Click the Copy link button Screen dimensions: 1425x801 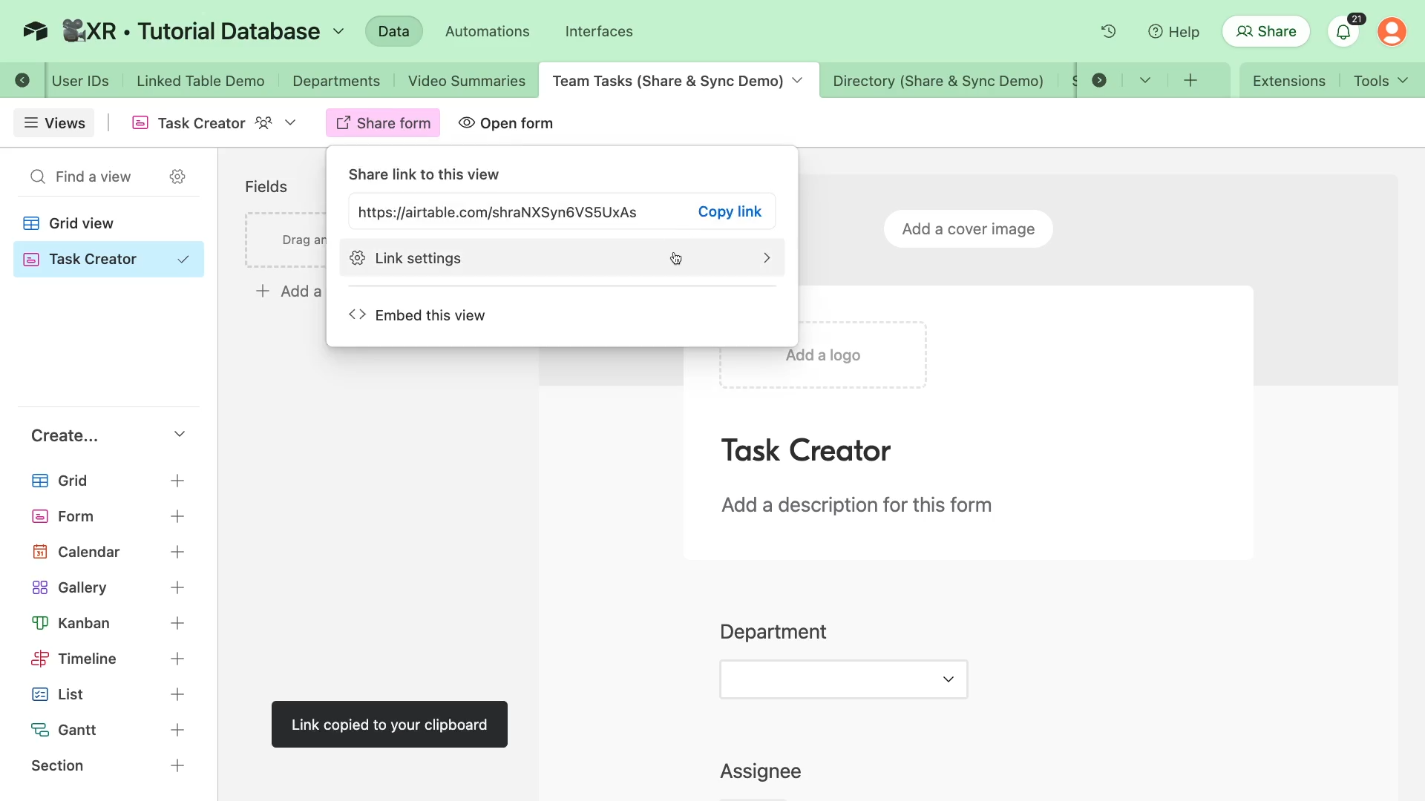coord(729,212)
